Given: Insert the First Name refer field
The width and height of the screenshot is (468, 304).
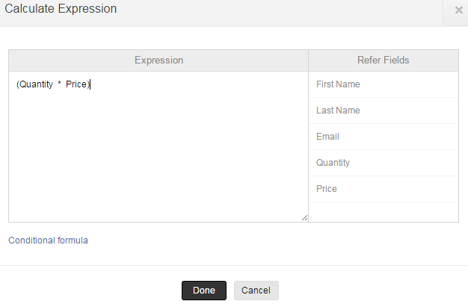Looking at the screenshot, I should [338, 84].
